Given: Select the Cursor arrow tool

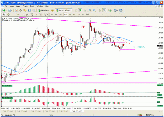Looking at the screenshot, I should pyautogui.click(x=4, y=15).
